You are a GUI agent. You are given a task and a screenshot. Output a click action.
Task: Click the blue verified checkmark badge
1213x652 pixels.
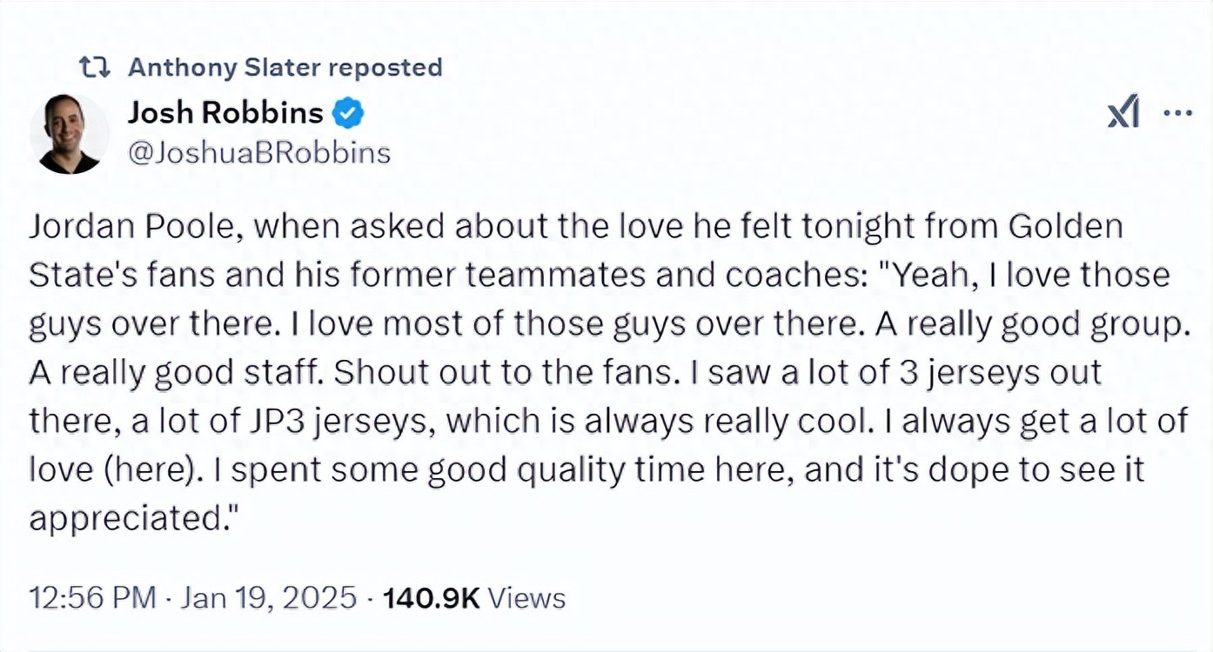(x=351, y=113)
